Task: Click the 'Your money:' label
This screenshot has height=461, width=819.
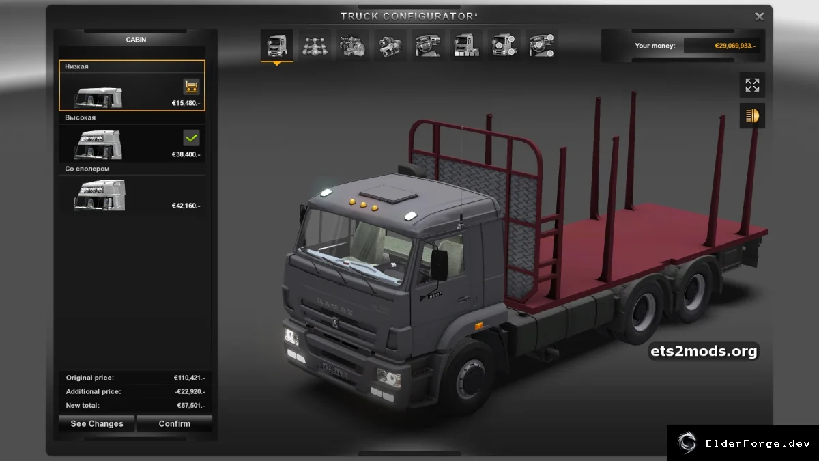Action: tap(655, 46)
